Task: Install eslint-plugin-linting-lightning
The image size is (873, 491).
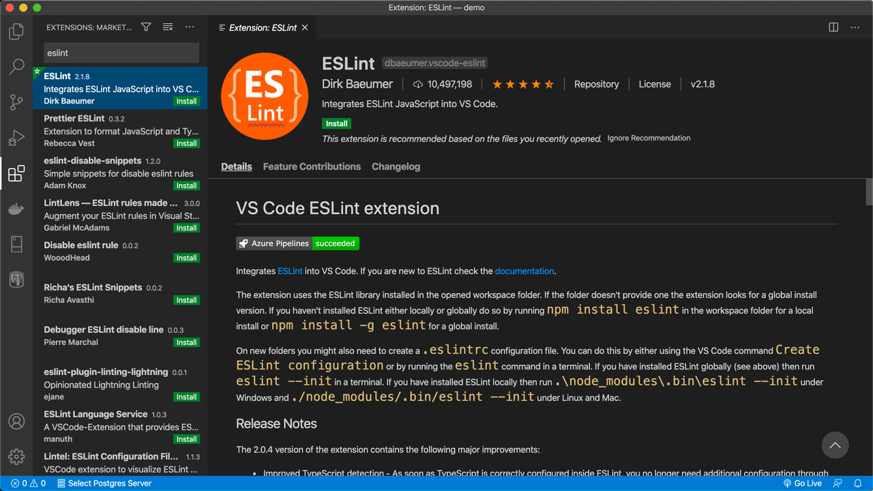Action: [186, 397]
